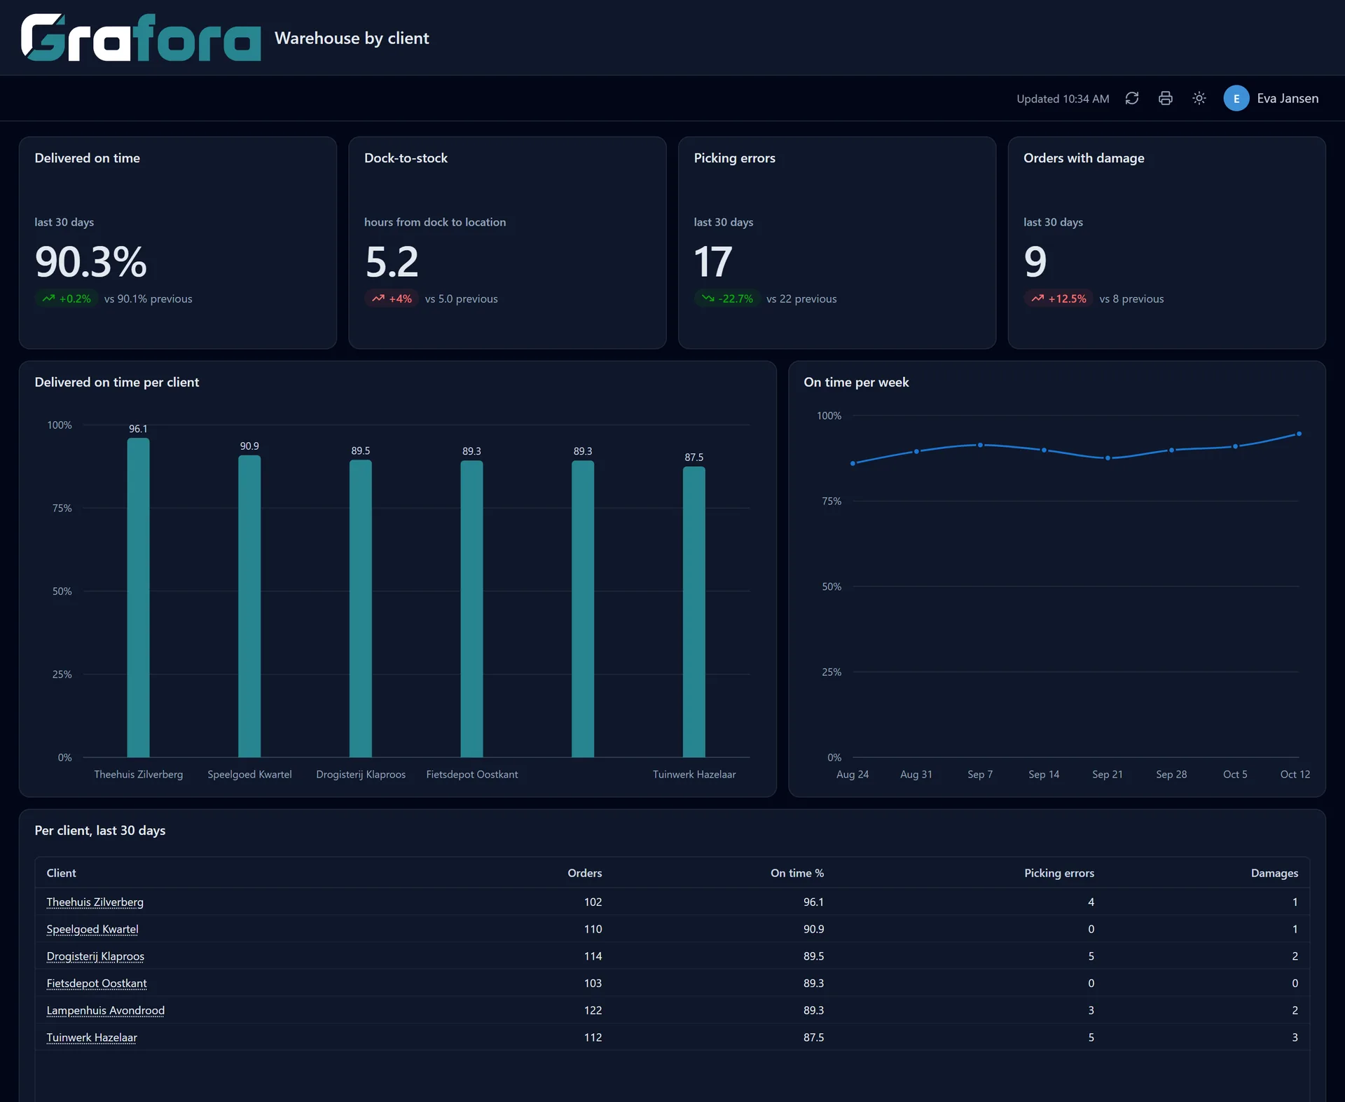Click the Drogisterij Klaproos 89.5 bar
The height and width of the screenshot is (1102, 1345).
tap(361, 609)
